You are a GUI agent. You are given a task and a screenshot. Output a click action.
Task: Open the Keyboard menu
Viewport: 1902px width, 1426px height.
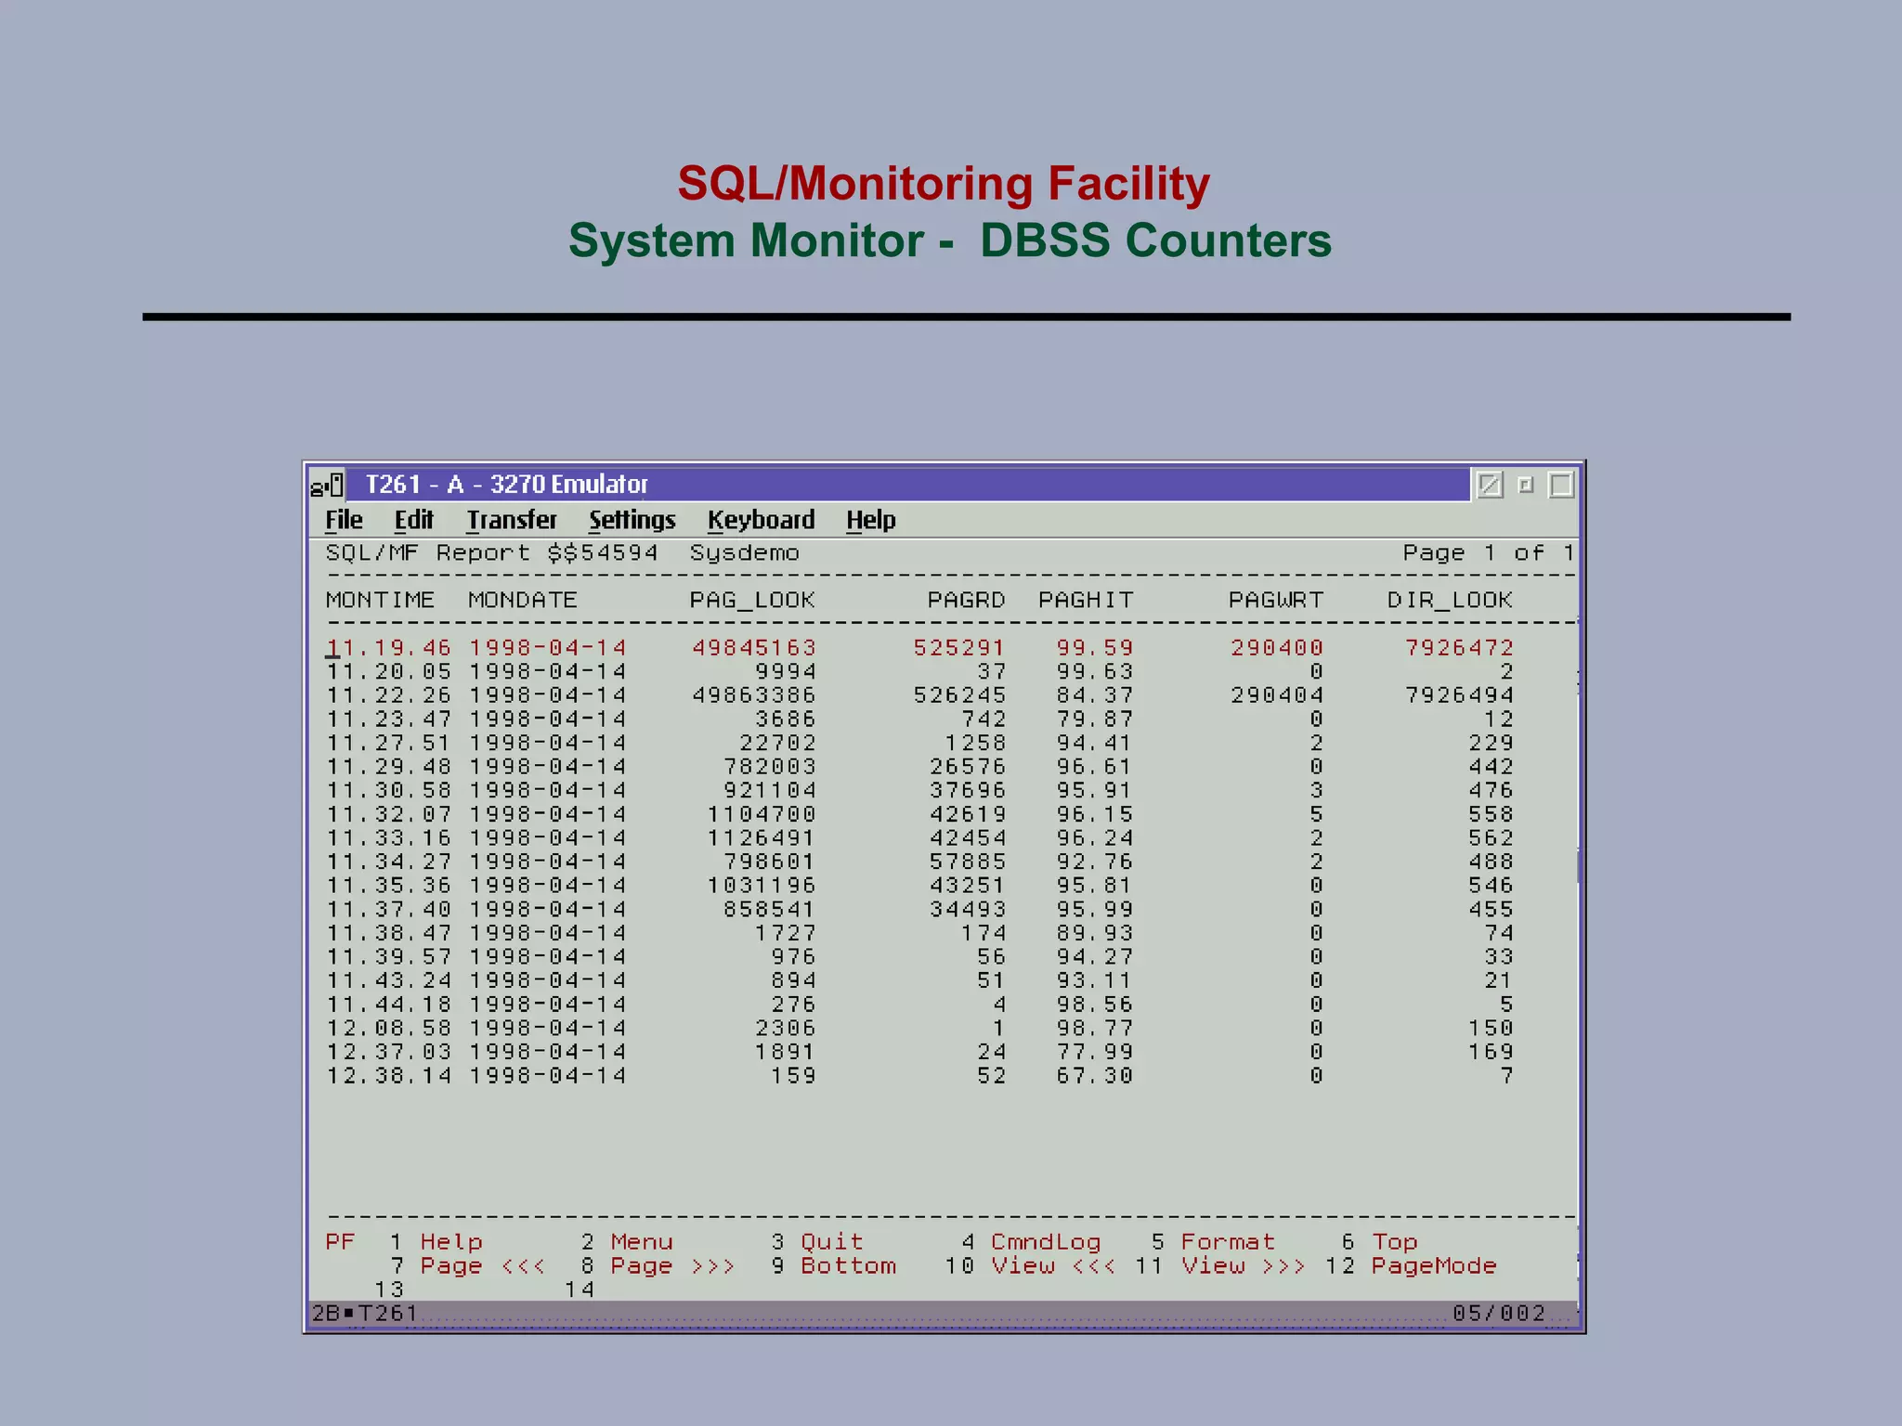(x=761, y=521)
